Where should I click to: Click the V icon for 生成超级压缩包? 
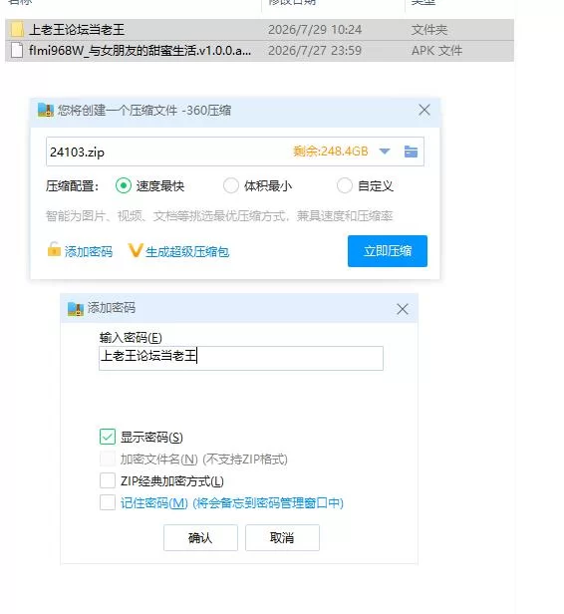pyautogui.click(x=136, y=250)
